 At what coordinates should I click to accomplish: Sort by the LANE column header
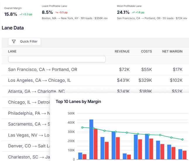point(12,52)
